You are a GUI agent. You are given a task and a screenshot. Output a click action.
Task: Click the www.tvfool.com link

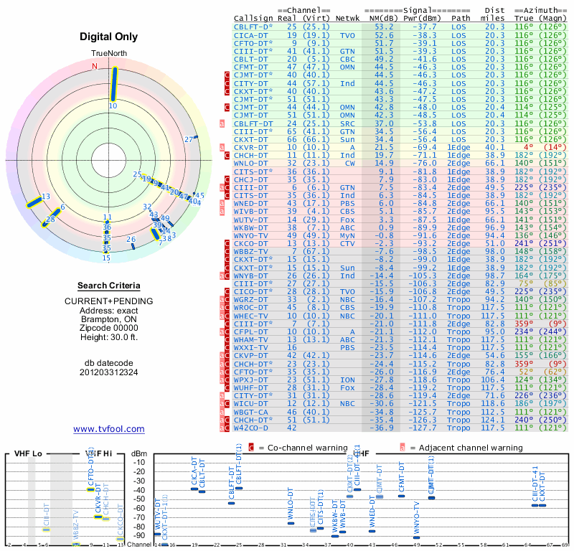[x=109, y=429]
